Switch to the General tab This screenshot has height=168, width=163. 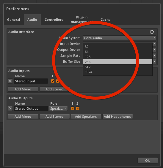14,20
